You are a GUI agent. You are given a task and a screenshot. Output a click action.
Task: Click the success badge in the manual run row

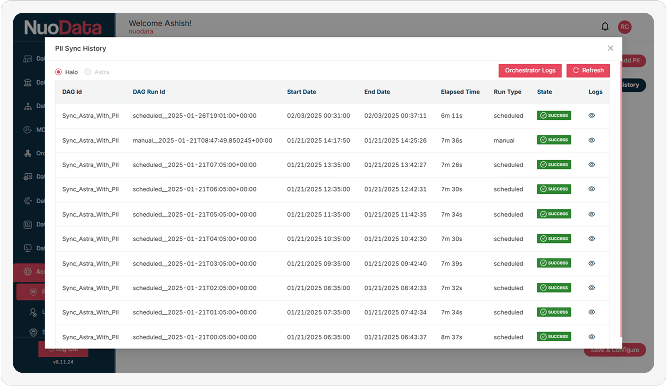[554, 140]
